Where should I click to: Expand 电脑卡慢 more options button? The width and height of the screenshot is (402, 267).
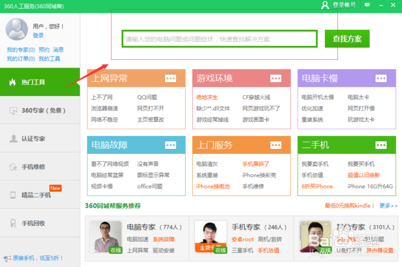coord(381,78)
